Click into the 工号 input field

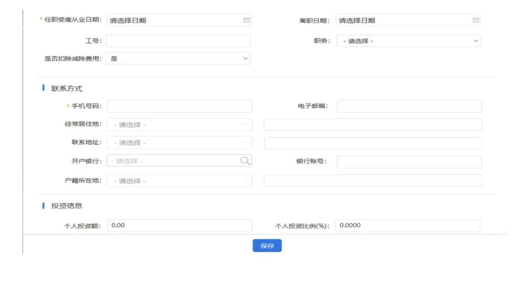178,41
